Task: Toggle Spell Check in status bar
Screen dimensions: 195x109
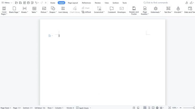Action: [x=82, y=108]
